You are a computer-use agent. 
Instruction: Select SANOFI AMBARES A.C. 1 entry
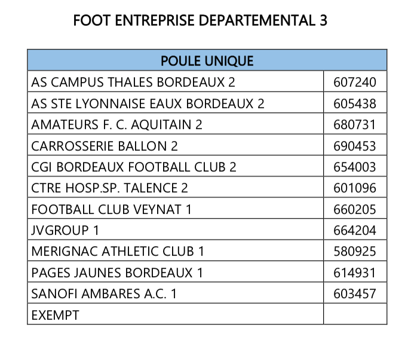pos(104,294)
